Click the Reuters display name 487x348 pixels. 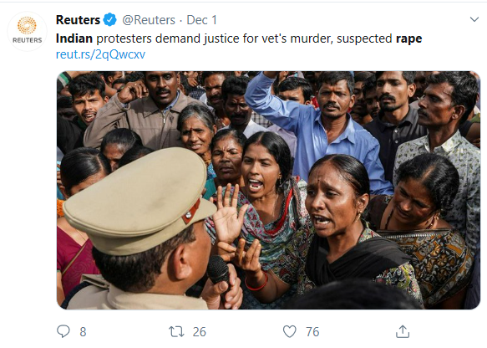point(78,20)
